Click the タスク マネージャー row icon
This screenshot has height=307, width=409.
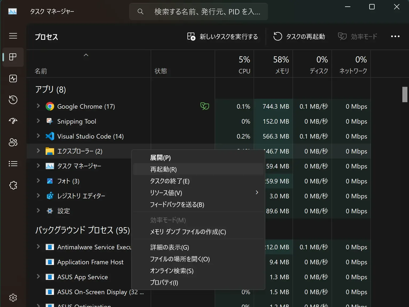click(50, 166)
